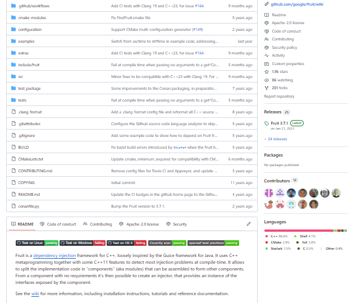Click the eye icon beside 86 watching
Screen dimensions: 357x303
267,80
